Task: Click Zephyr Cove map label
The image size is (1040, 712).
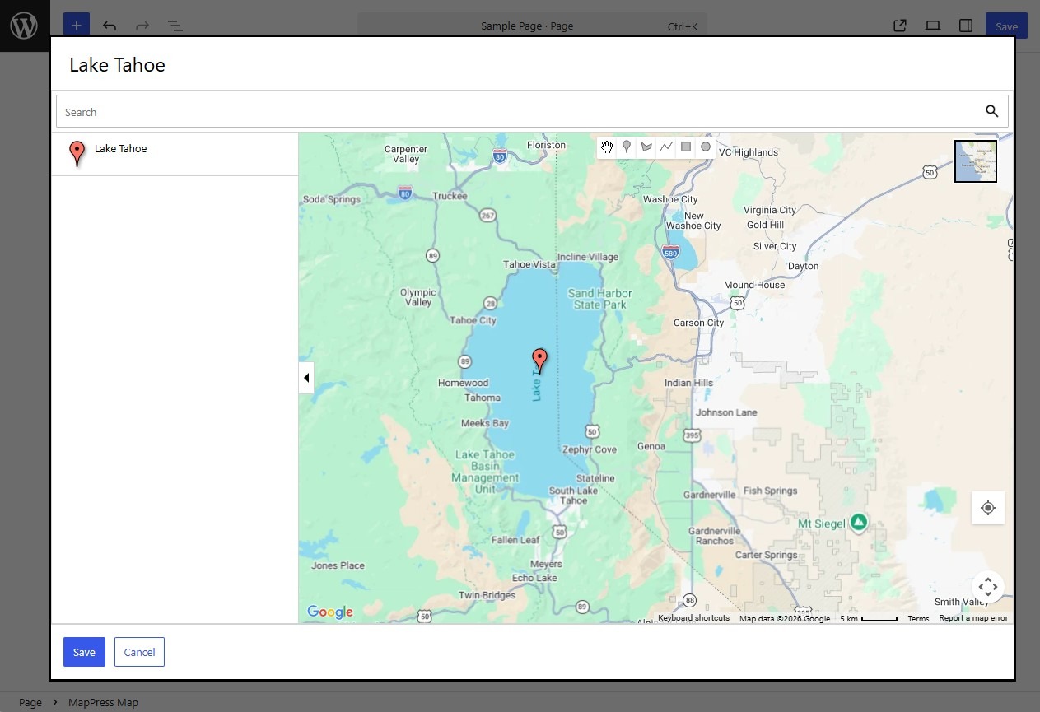Action: point(590,449)
